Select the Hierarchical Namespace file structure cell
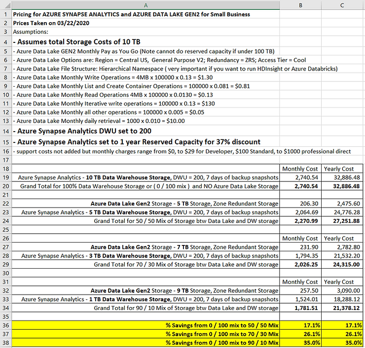The width and height of the screenshot is (365, 348). point(146,69)
